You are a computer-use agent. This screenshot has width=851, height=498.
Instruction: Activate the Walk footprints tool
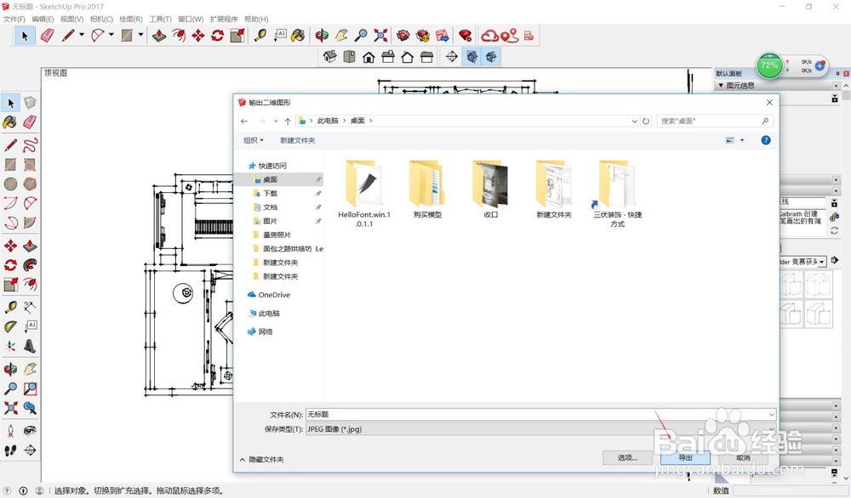click(x=10, y=450)
